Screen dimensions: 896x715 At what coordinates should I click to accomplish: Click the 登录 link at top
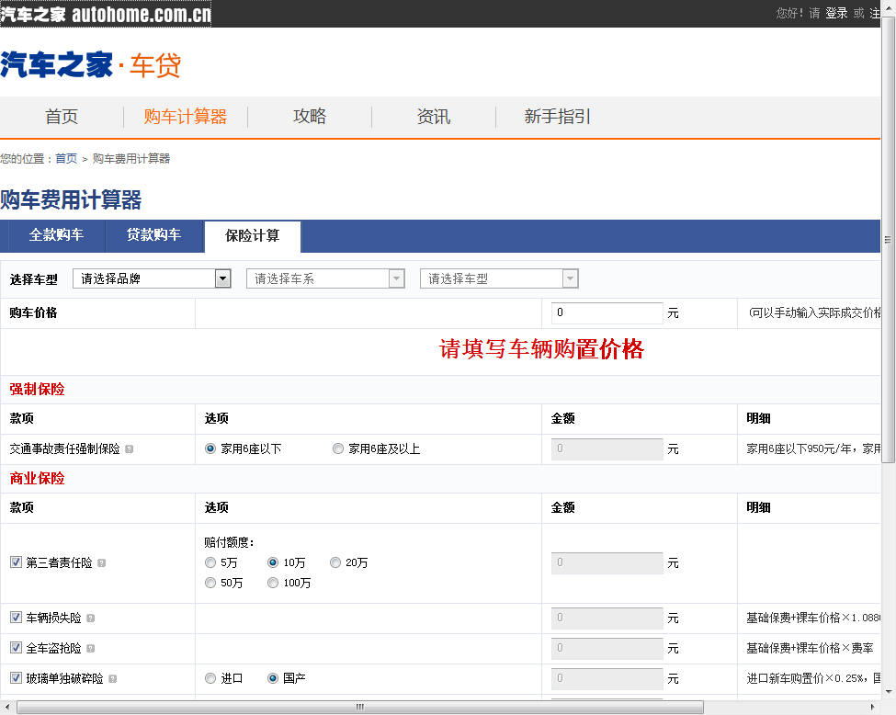(x=836, y=13)
